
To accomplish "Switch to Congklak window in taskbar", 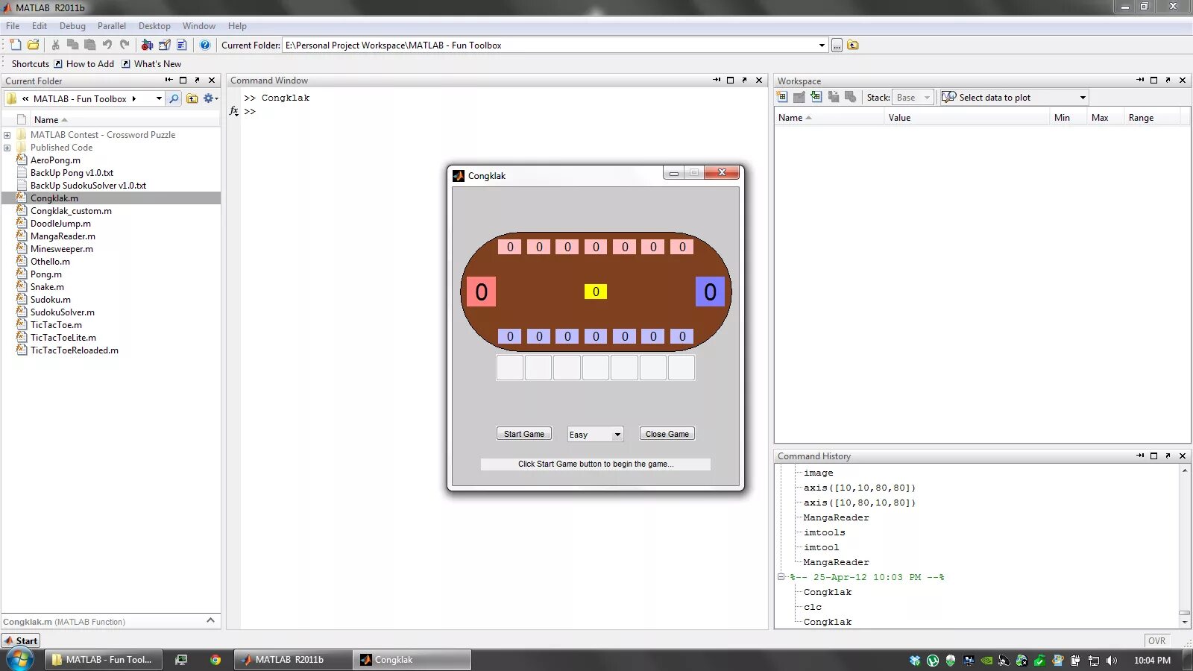I will pos(413,660).
